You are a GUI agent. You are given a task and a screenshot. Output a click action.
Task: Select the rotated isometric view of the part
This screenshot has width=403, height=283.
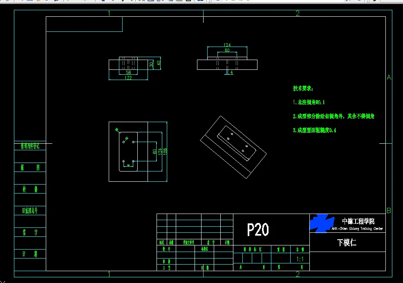tap(233, 147)
